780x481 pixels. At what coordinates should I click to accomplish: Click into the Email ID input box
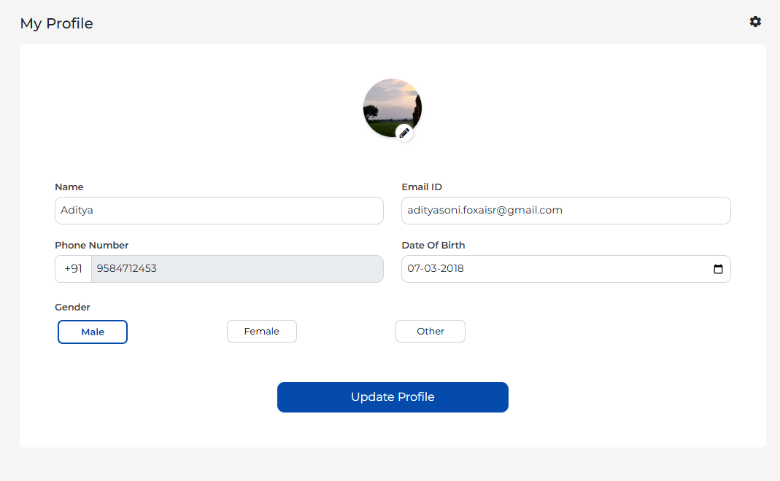tap(565, 211)
